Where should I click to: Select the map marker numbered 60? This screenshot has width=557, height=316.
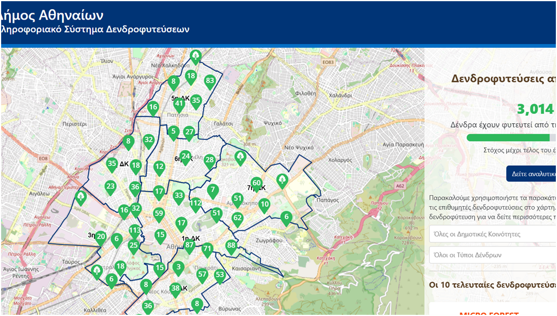(x=257, y=184)
